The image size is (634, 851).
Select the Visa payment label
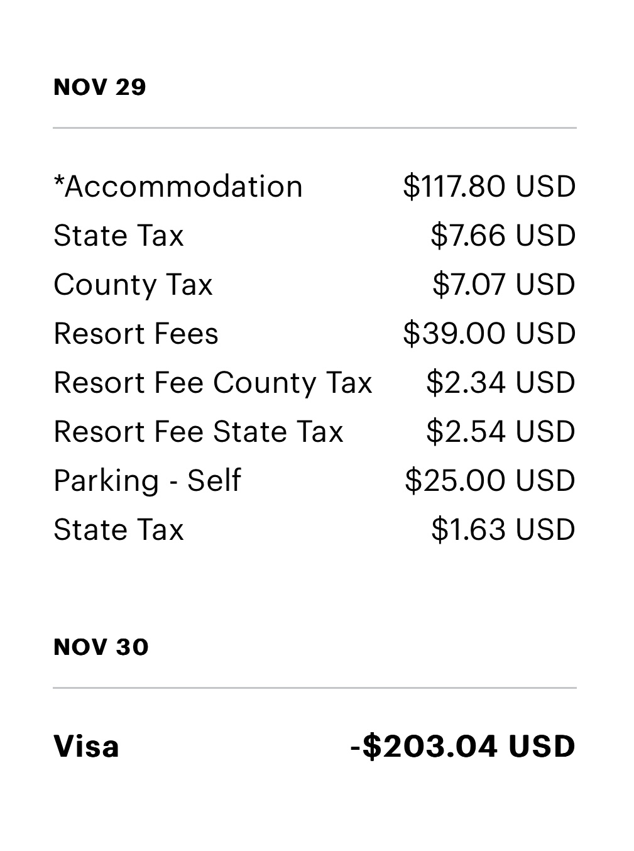pos(86,747)
